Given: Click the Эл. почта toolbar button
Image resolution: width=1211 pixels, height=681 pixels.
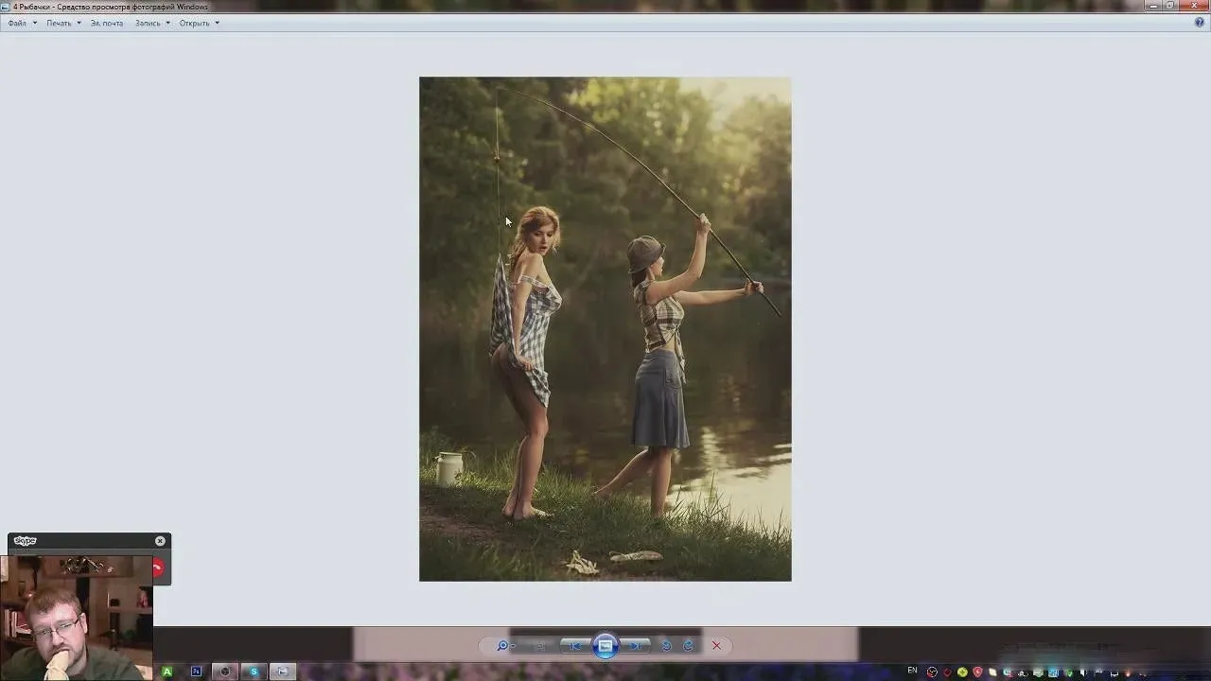Looking at the screenshot, I should pos(107,23).
